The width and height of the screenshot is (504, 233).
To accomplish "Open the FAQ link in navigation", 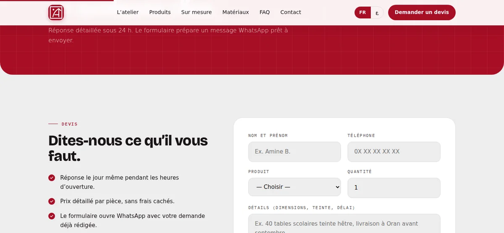I will pyautogui.click(x=265, y=12).
